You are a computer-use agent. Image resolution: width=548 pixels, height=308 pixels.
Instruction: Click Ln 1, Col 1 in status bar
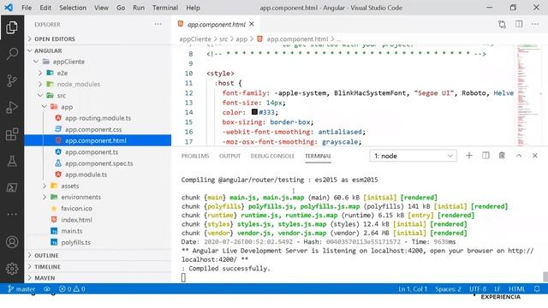point(413,289)
